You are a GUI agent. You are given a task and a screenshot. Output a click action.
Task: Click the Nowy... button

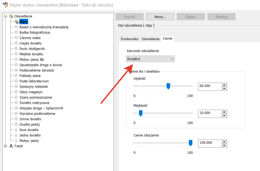click(160, 17)
